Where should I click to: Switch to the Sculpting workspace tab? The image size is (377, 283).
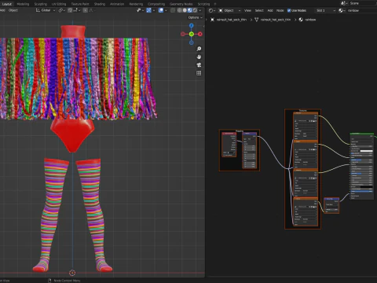[41, 4]
